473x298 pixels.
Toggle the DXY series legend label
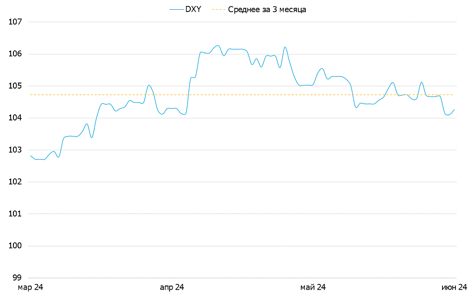pyautogui.click(x=193, y=9)
